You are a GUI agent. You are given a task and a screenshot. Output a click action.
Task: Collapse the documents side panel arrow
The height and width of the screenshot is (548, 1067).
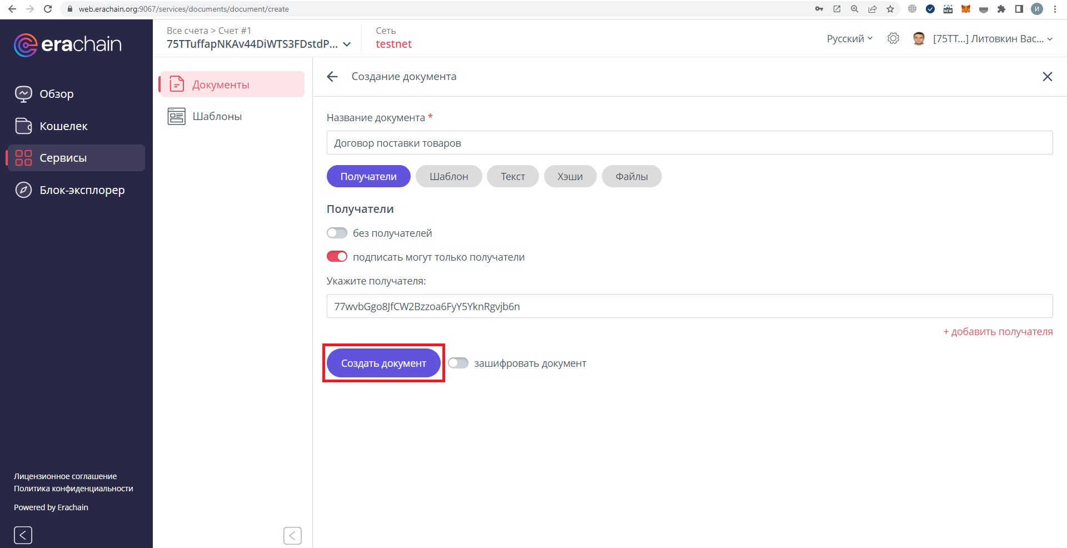click(292, 536)
